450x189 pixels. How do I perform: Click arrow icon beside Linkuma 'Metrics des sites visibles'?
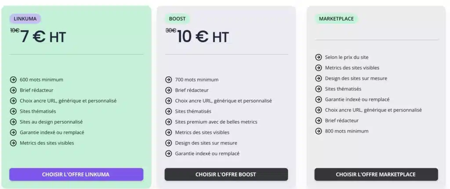13,143
